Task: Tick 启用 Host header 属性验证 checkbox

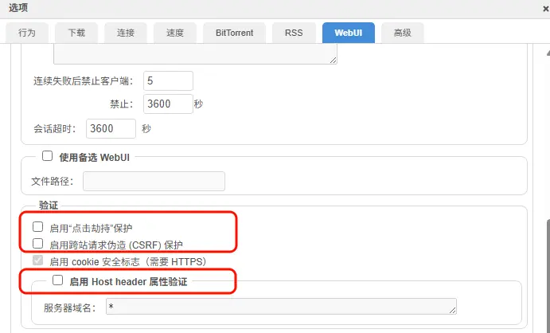Action: click(x=57, y=280)
